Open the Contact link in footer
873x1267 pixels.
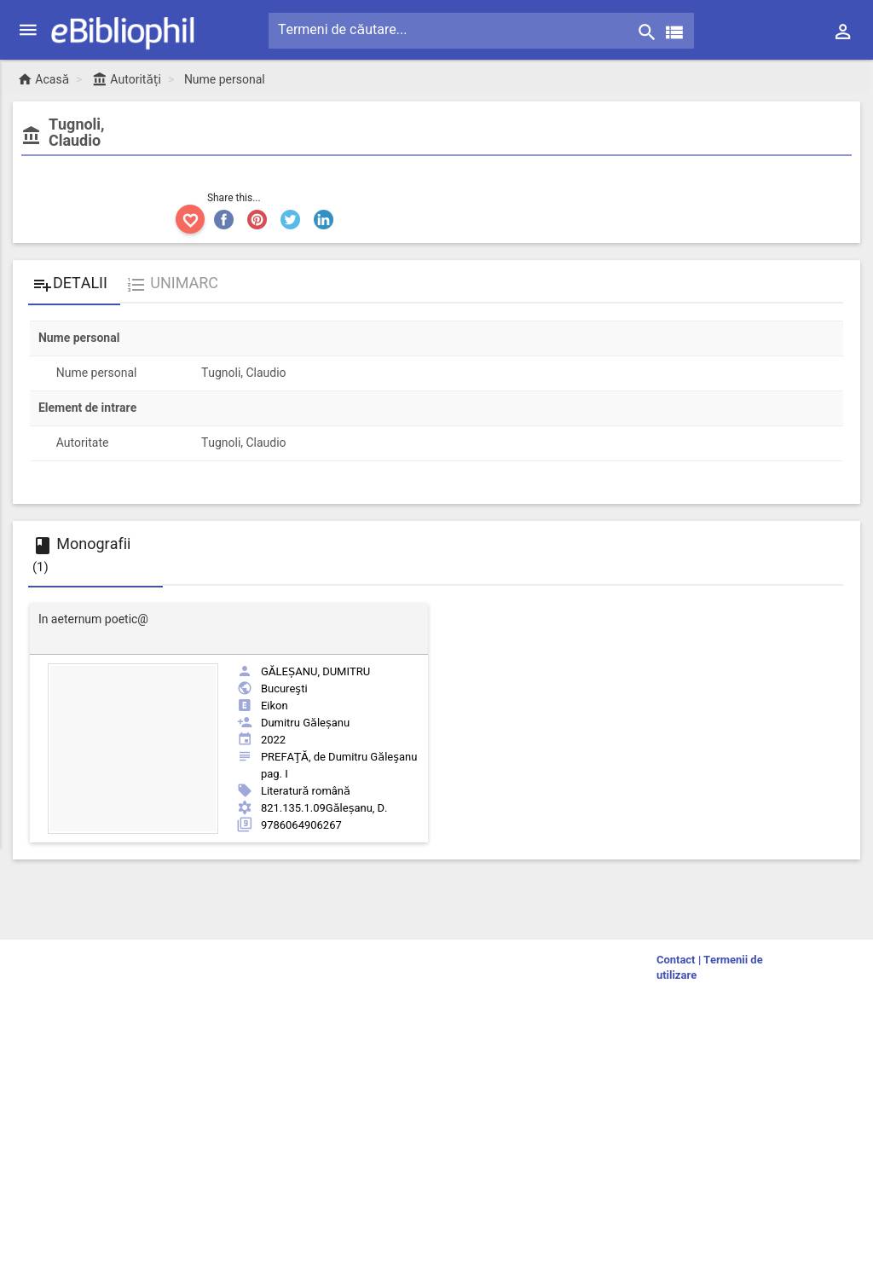tap(675, 959)
